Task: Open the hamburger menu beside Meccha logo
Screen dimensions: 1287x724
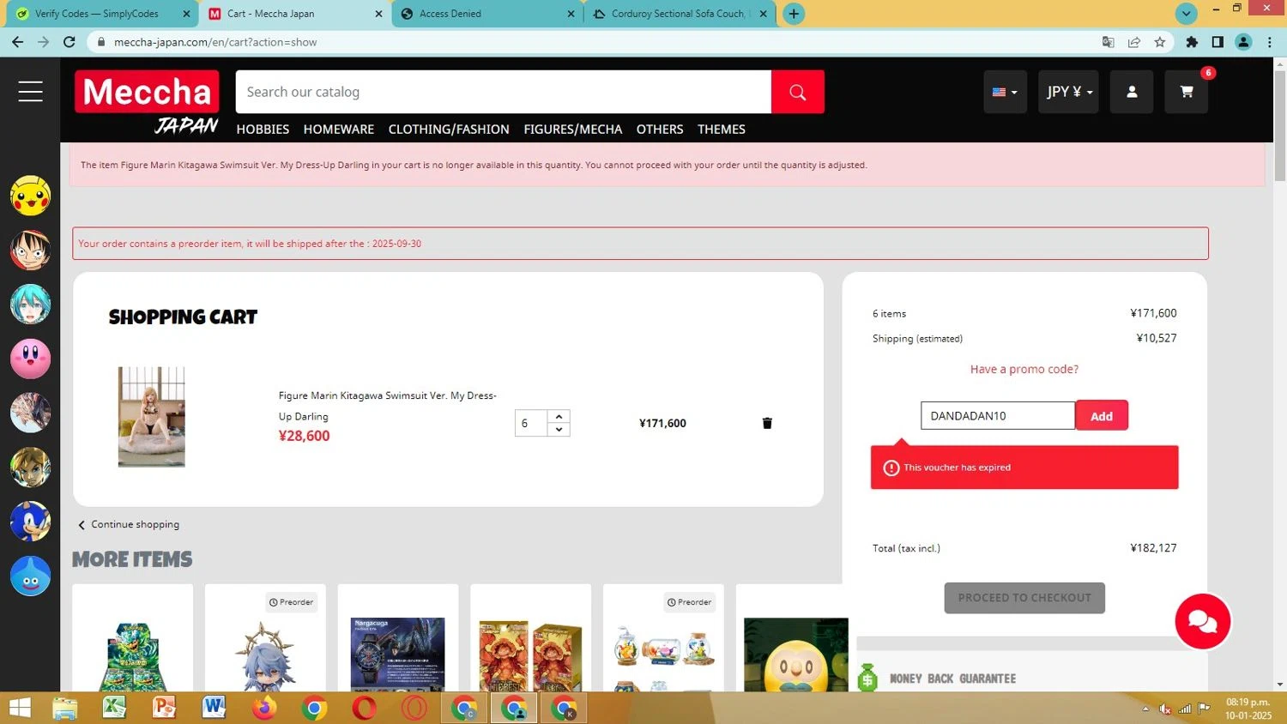Action: coord(31,92)
